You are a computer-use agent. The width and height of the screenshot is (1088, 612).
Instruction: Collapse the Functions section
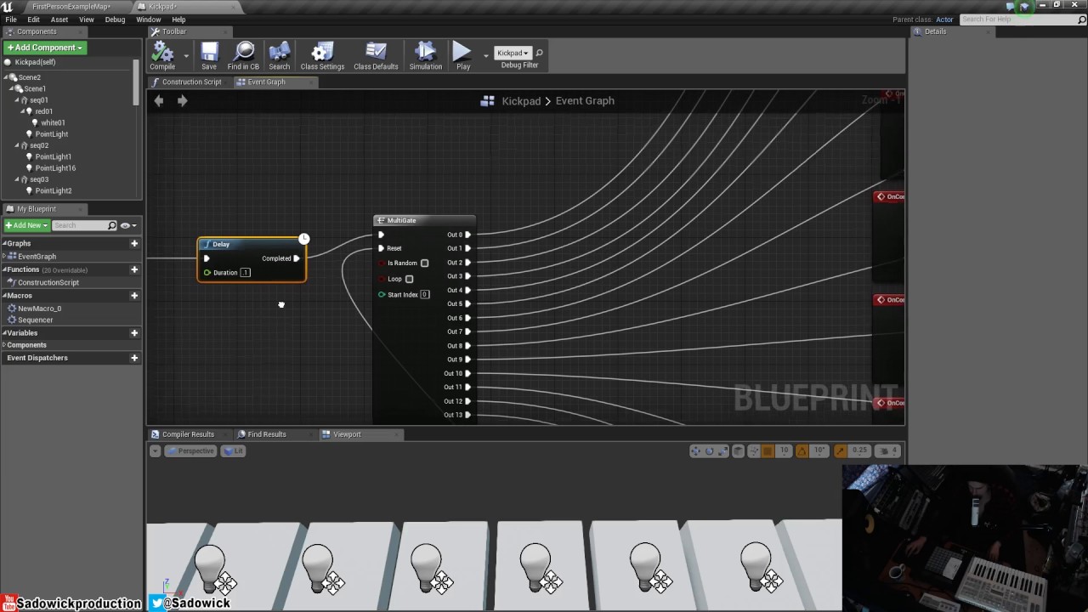(4, 269)
